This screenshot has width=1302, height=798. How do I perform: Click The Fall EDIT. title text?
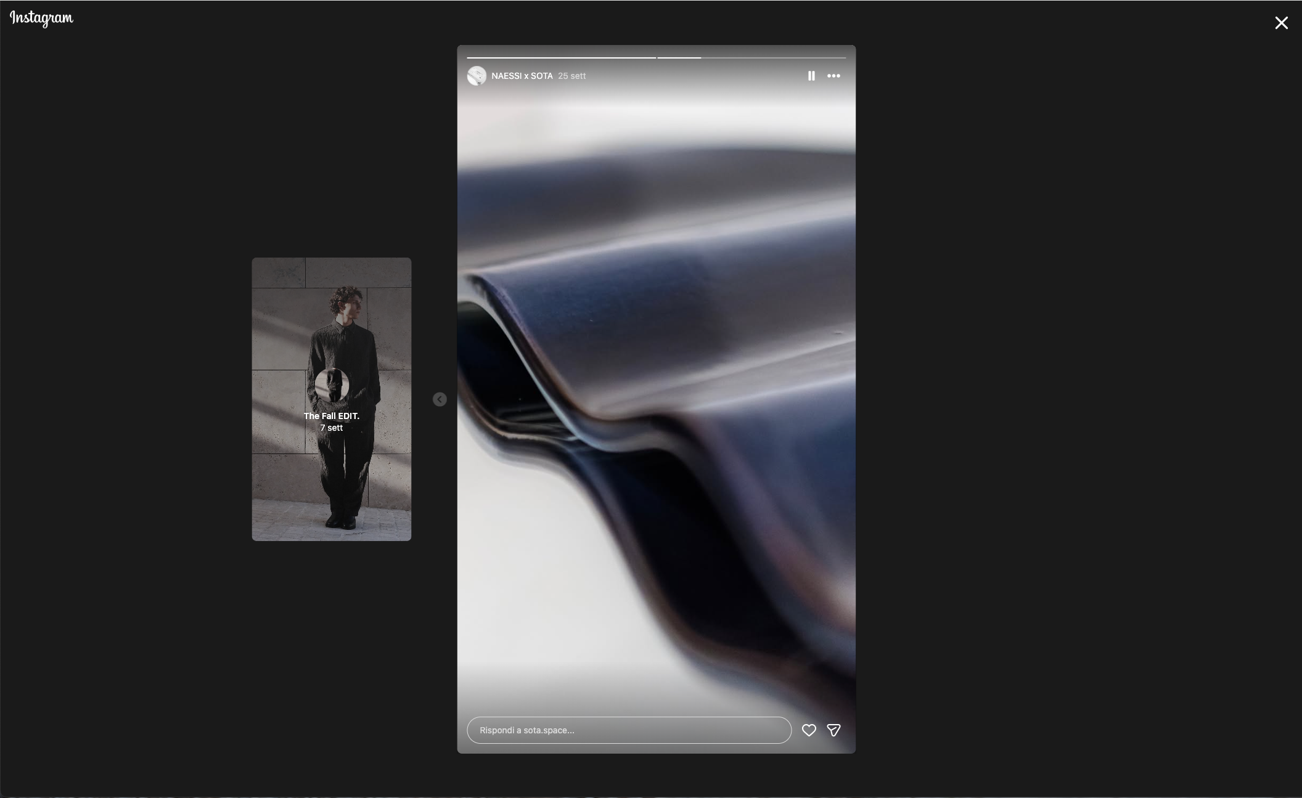[331, 416]
